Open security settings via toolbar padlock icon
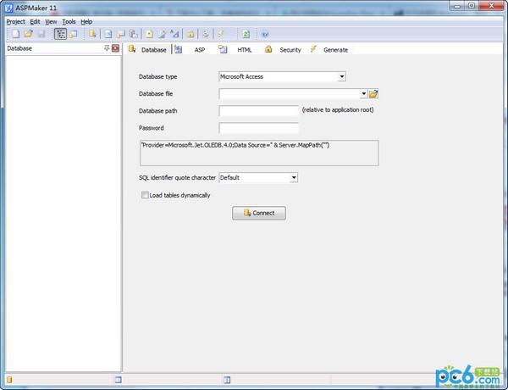Viewport: 508px width, 390px height. point(190,34)
